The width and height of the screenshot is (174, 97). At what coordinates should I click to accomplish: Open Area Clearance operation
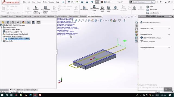click(153, 13)
